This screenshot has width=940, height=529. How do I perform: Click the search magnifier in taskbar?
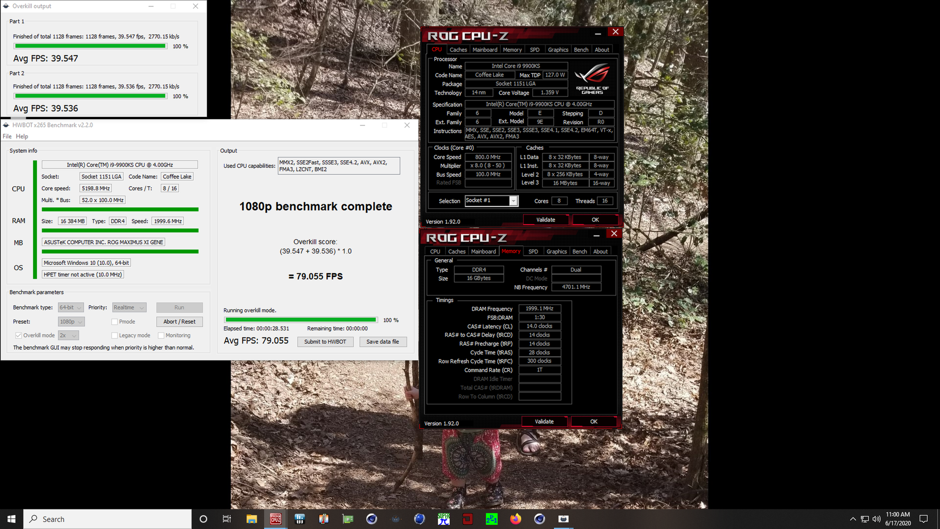pos(33,519)
